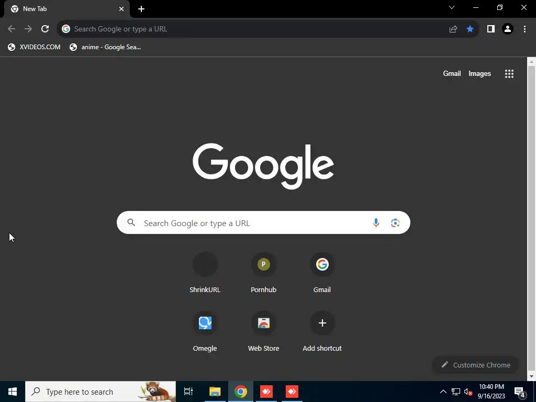Open the Gmail shortcut tile

coord(322,273)
